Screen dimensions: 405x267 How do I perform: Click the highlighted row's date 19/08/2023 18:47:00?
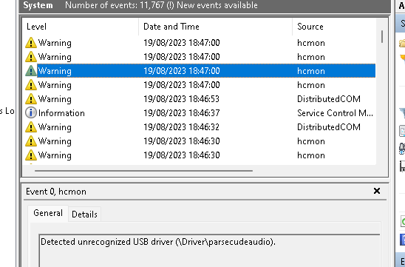coord(182,71)
